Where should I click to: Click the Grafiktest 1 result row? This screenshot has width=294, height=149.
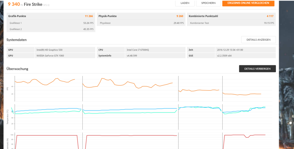(x=51, y=23)
